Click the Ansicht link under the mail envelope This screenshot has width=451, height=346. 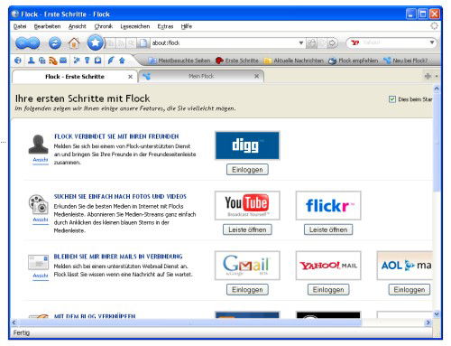coord(41,276)
